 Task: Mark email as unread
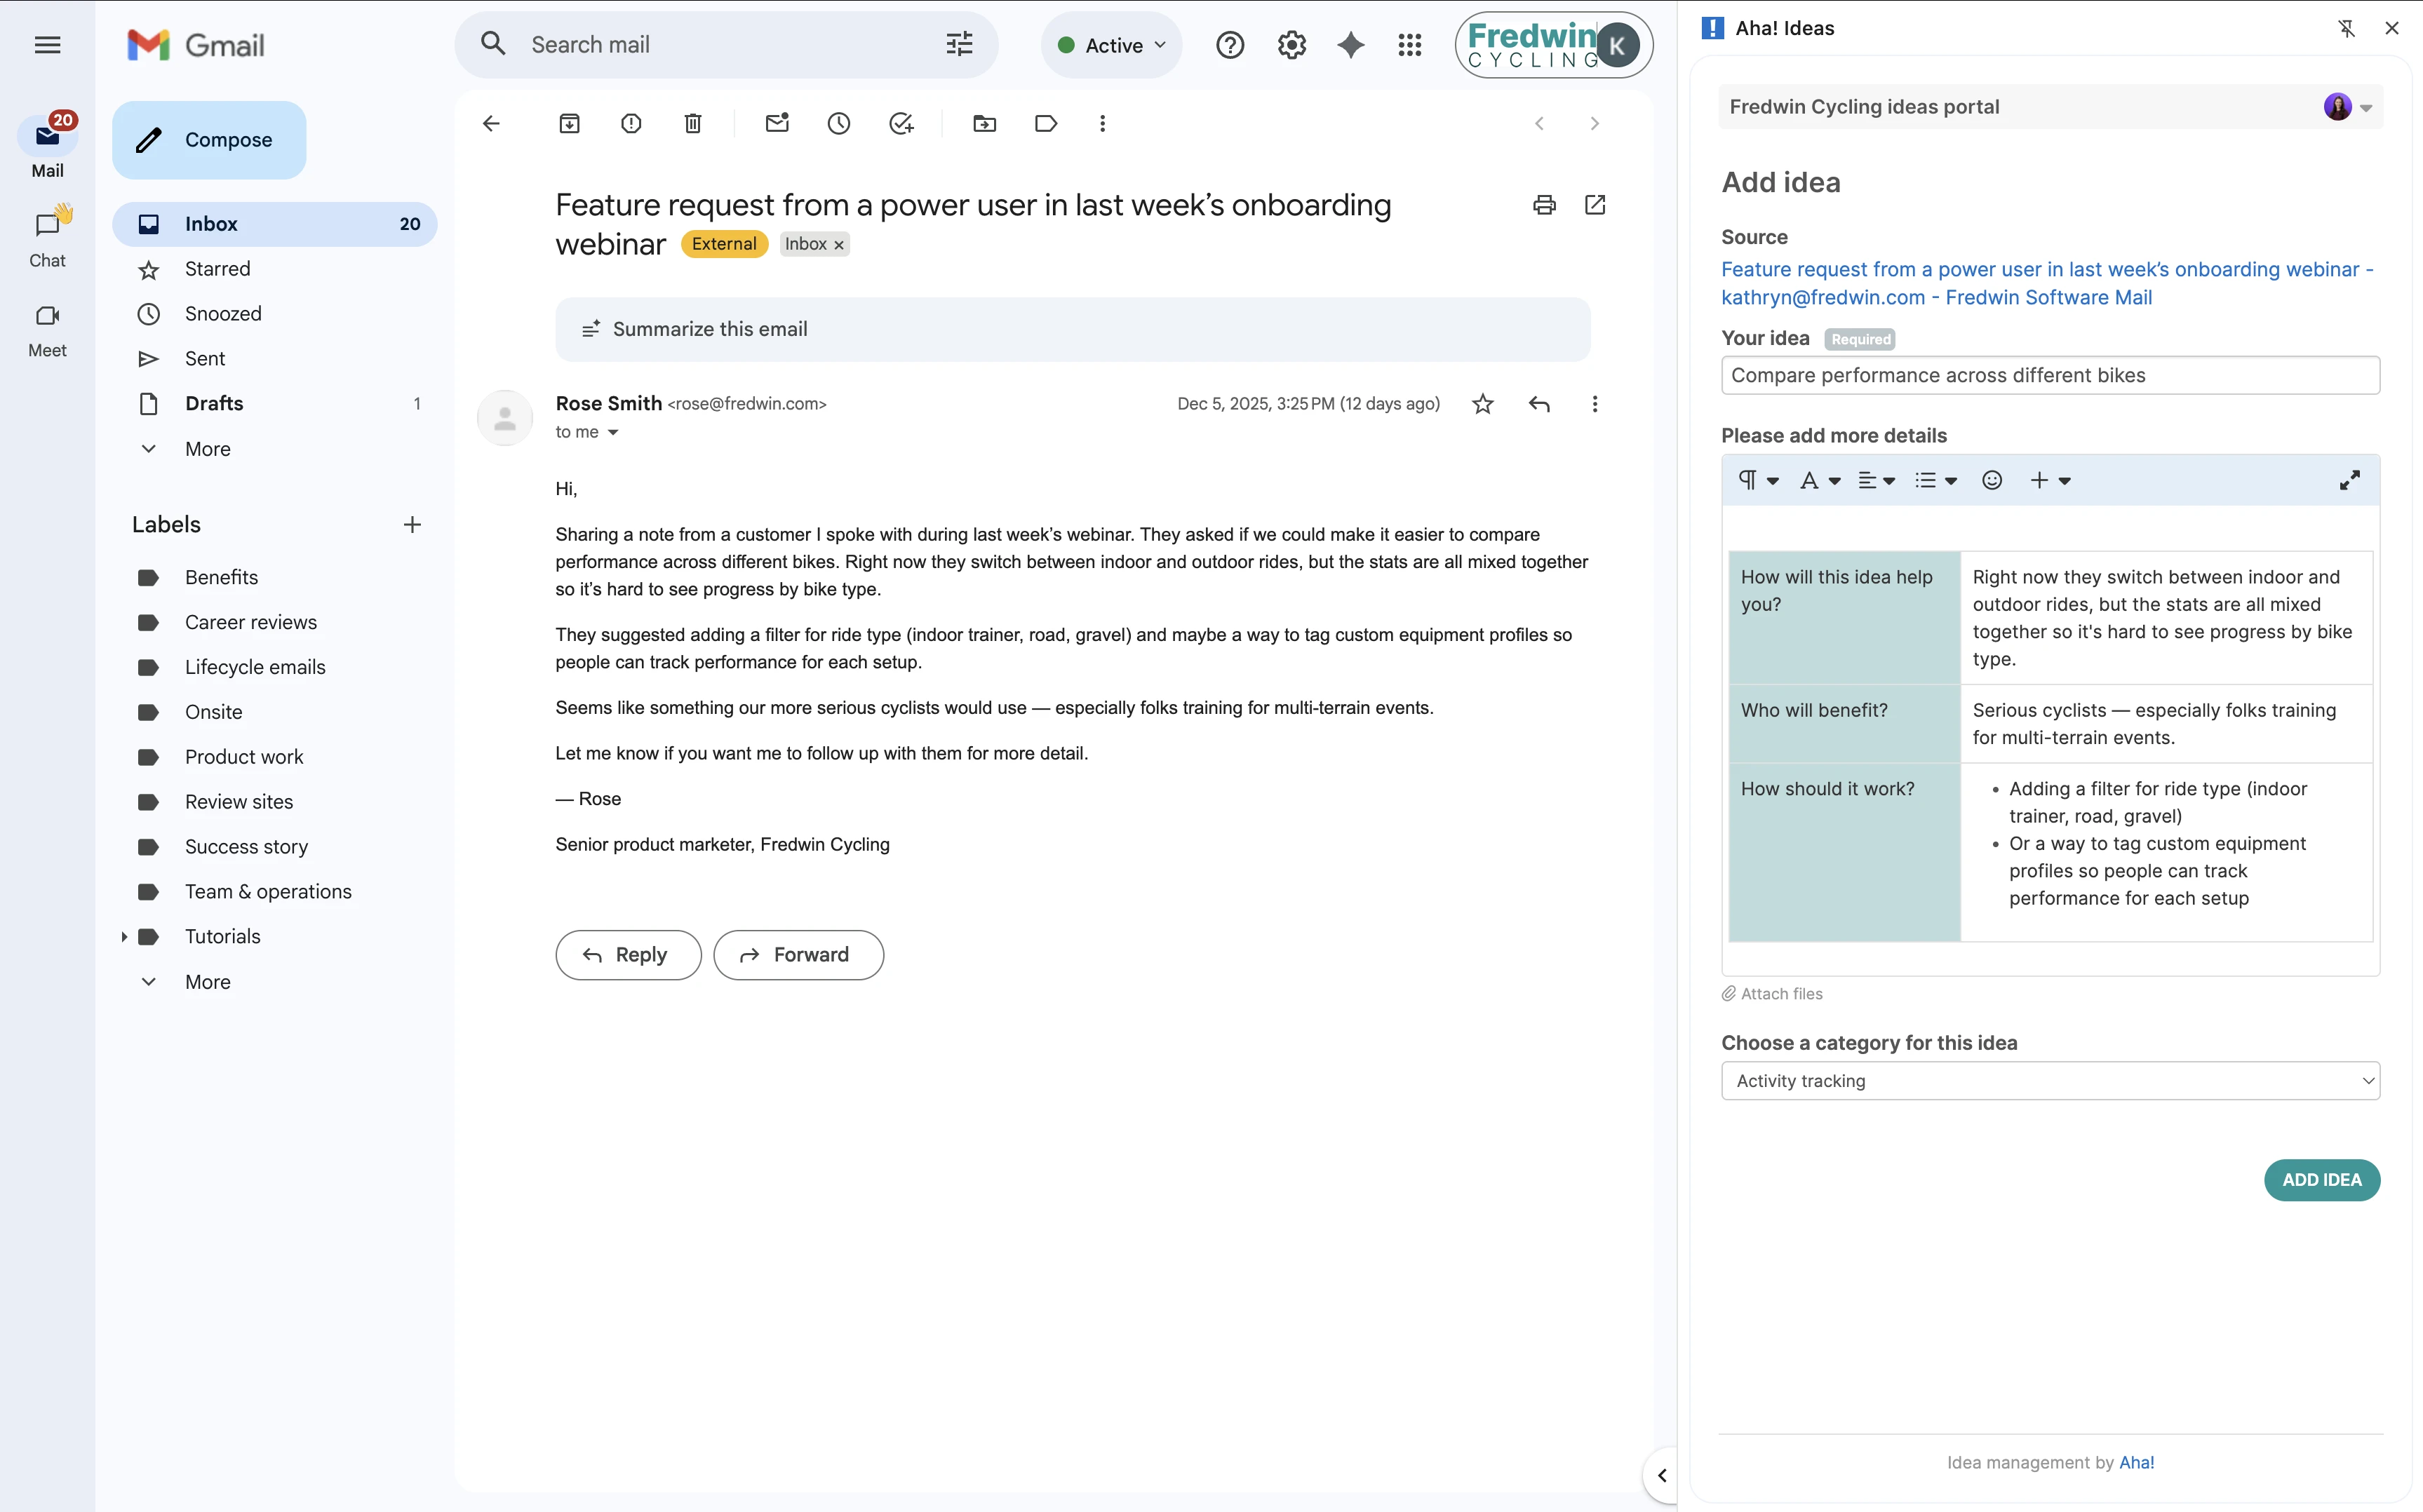pyautogui.click(x=777, y=124)
